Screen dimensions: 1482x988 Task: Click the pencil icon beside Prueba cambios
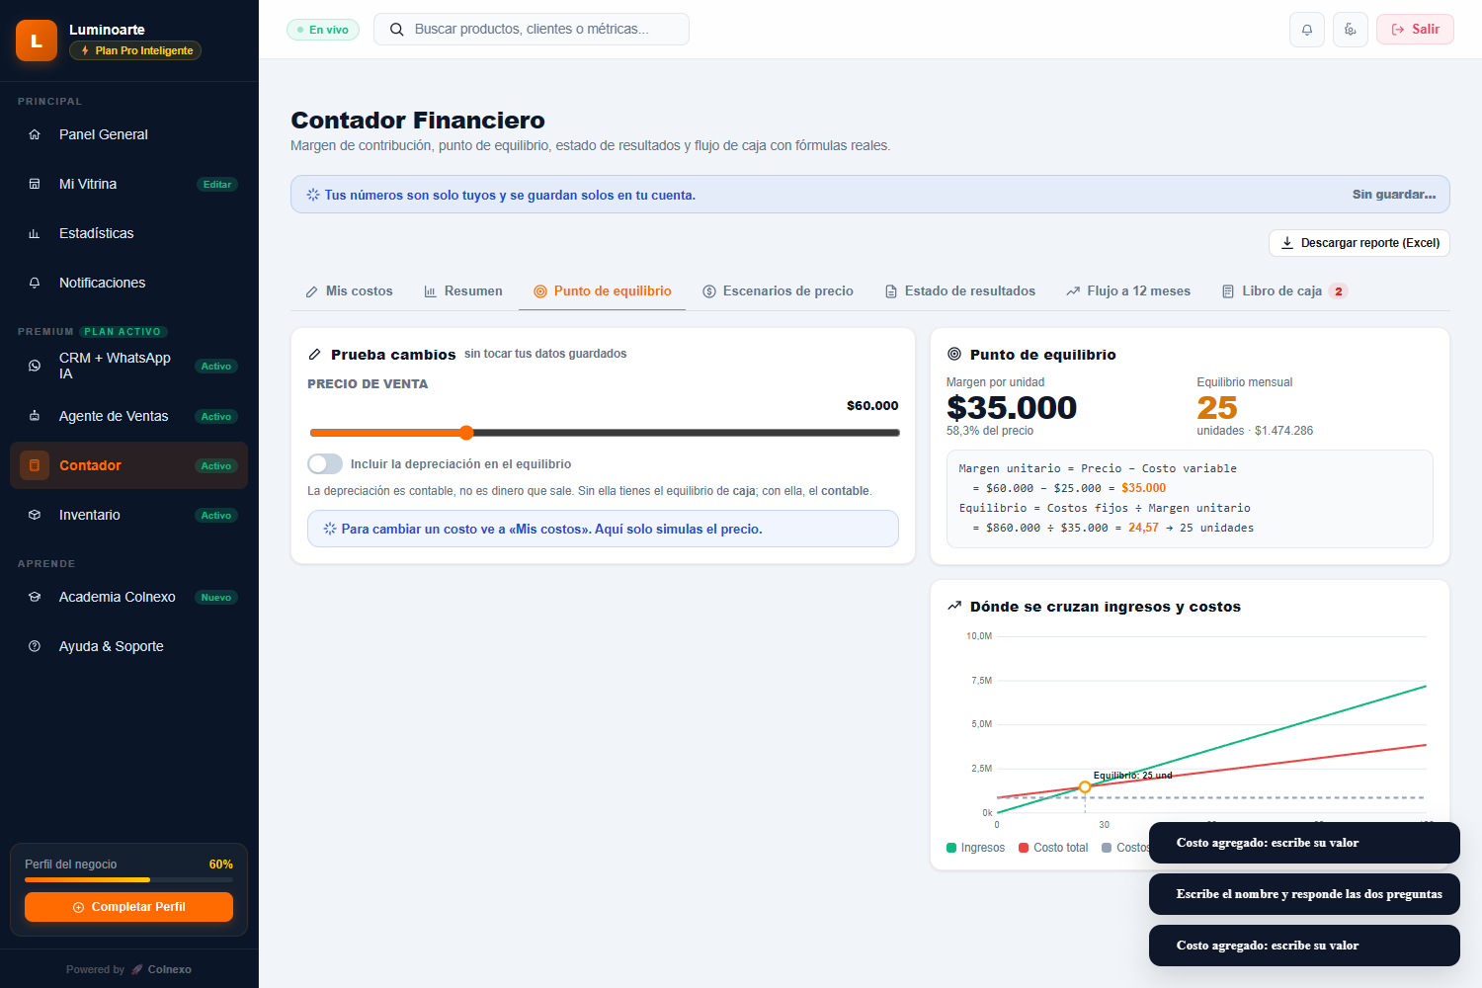click(315, 354)
